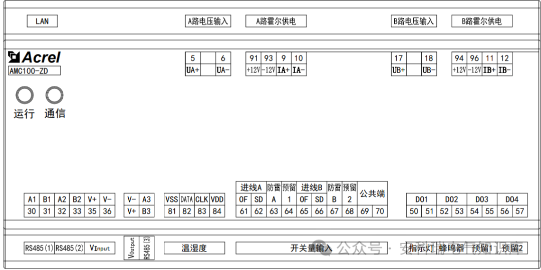Click terminal A1
541x270 pixels.
tap(32, 199)
